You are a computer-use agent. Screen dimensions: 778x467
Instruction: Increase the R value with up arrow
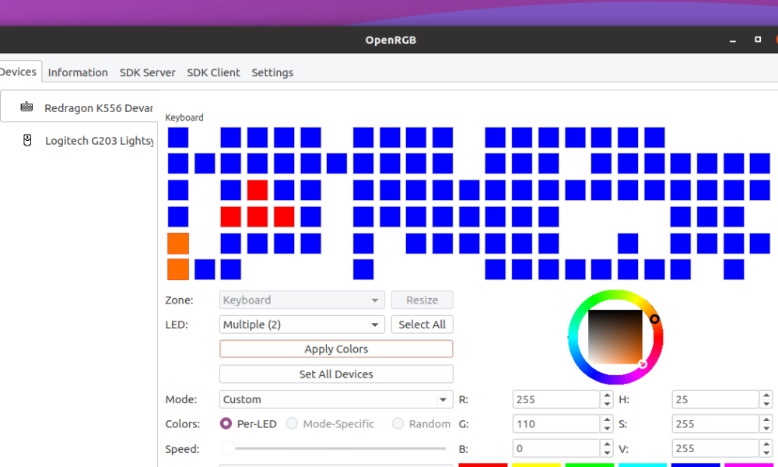pos(607,395)
